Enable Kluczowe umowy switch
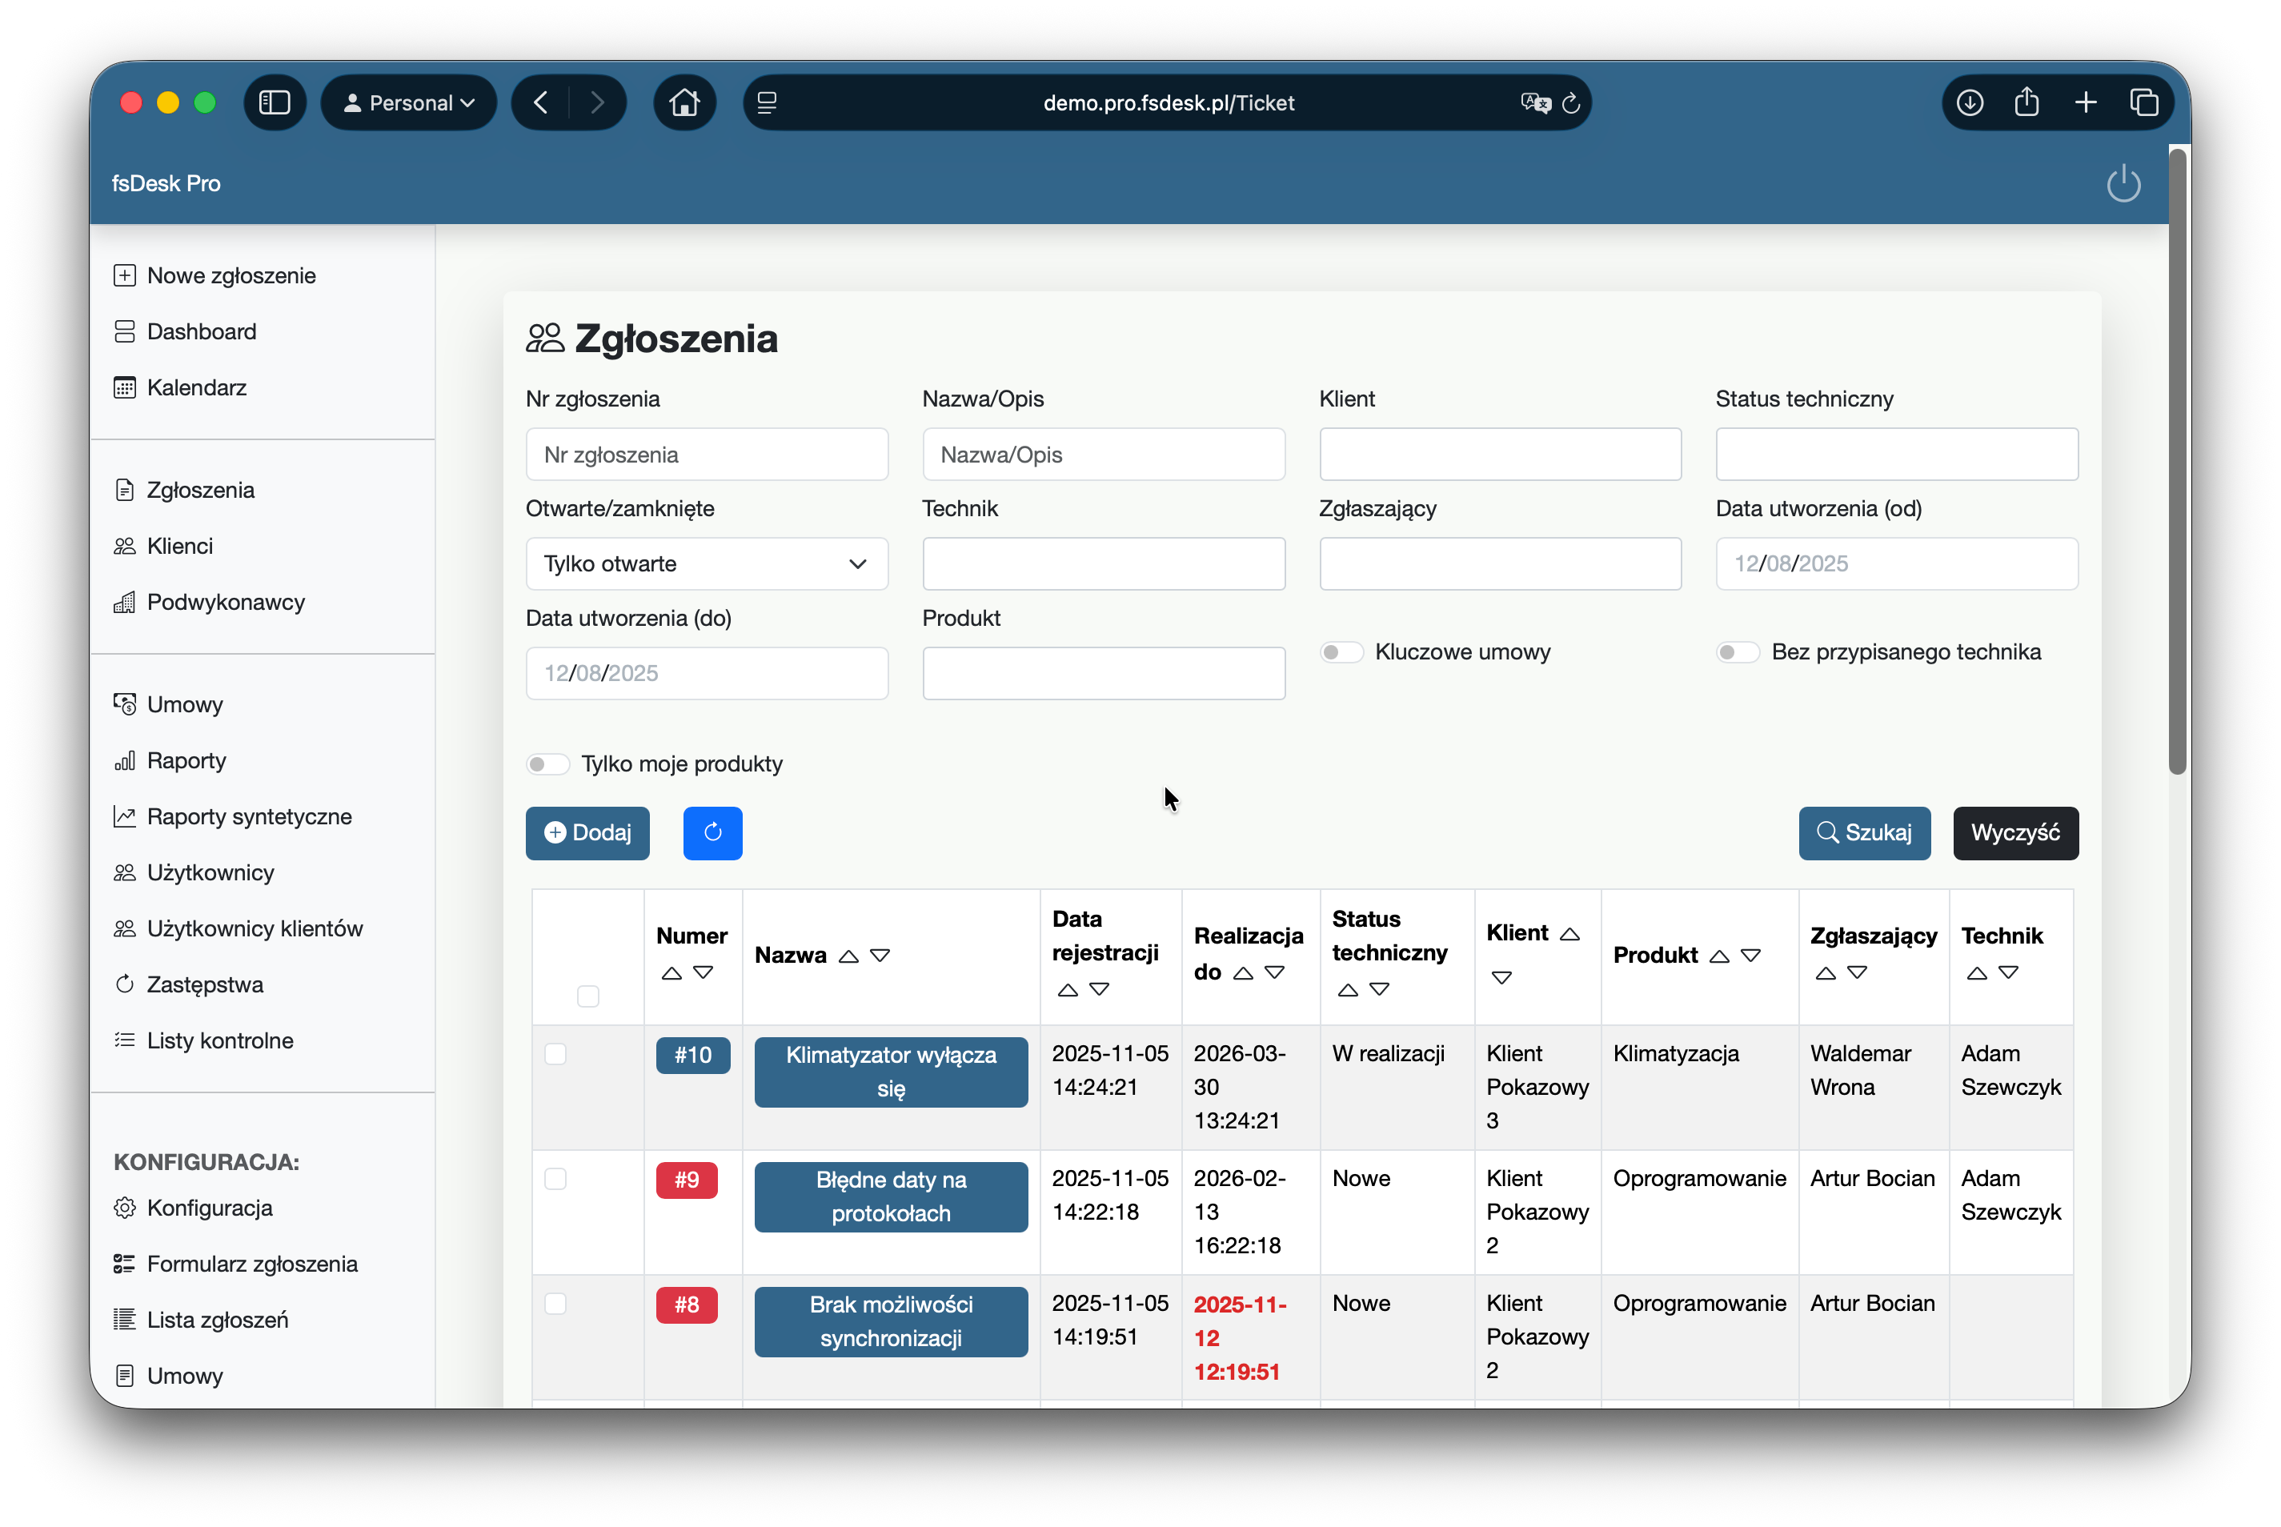 [1341, 652]
